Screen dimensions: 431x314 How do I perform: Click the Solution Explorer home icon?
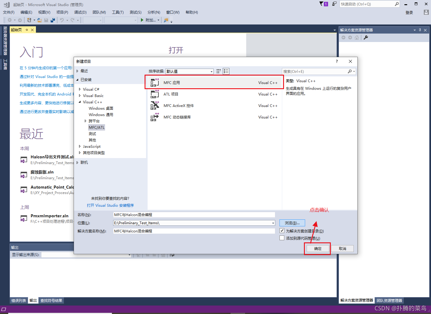point(357,37)
